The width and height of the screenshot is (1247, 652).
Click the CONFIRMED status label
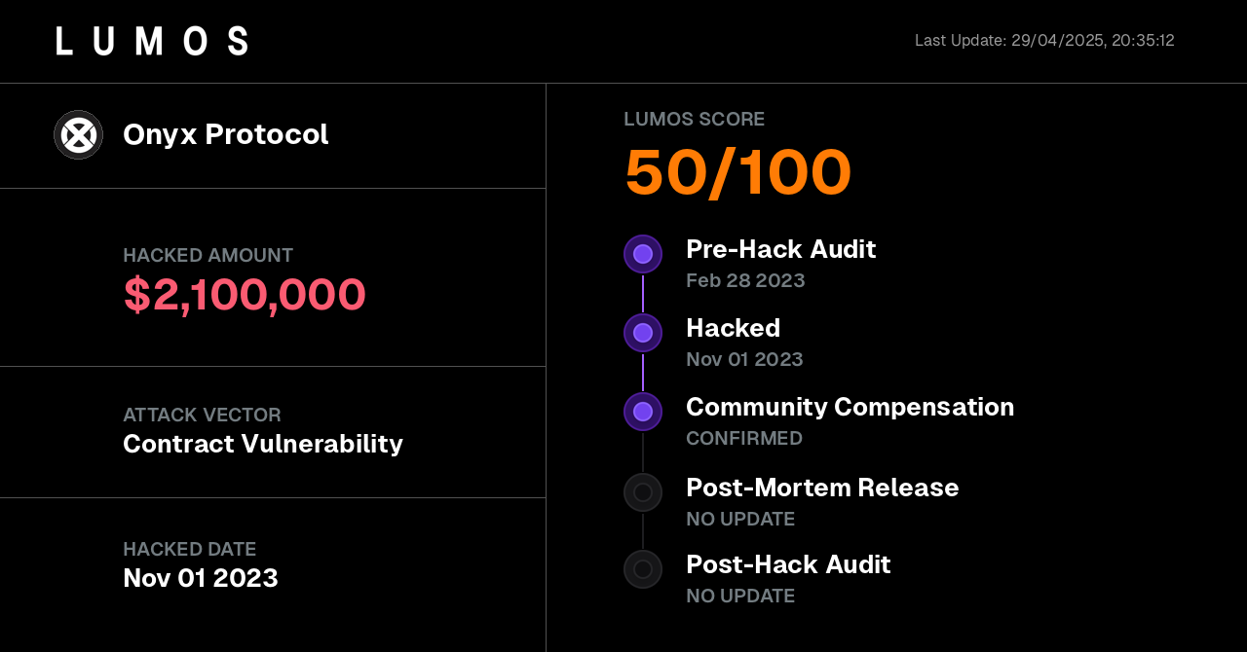click(744, 439)
